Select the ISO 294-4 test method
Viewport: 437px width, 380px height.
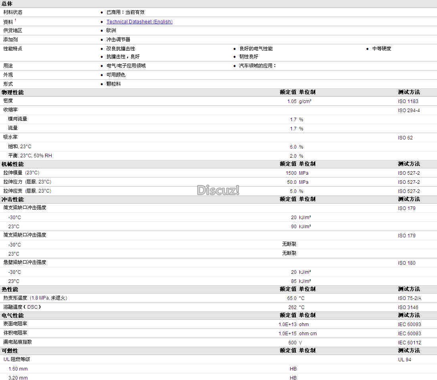tap(409, 111)
